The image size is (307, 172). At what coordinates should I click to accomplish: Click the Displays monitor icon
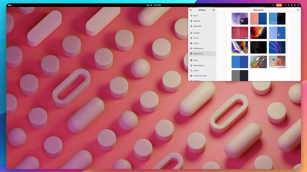191,33
